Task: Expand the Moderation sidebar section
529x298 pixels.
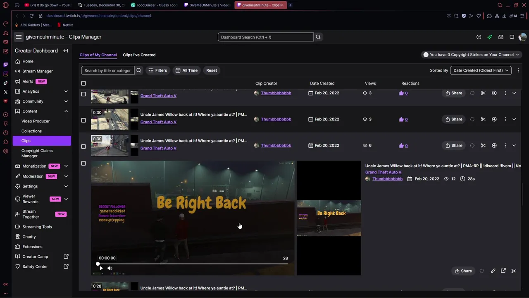Action: 66,176
